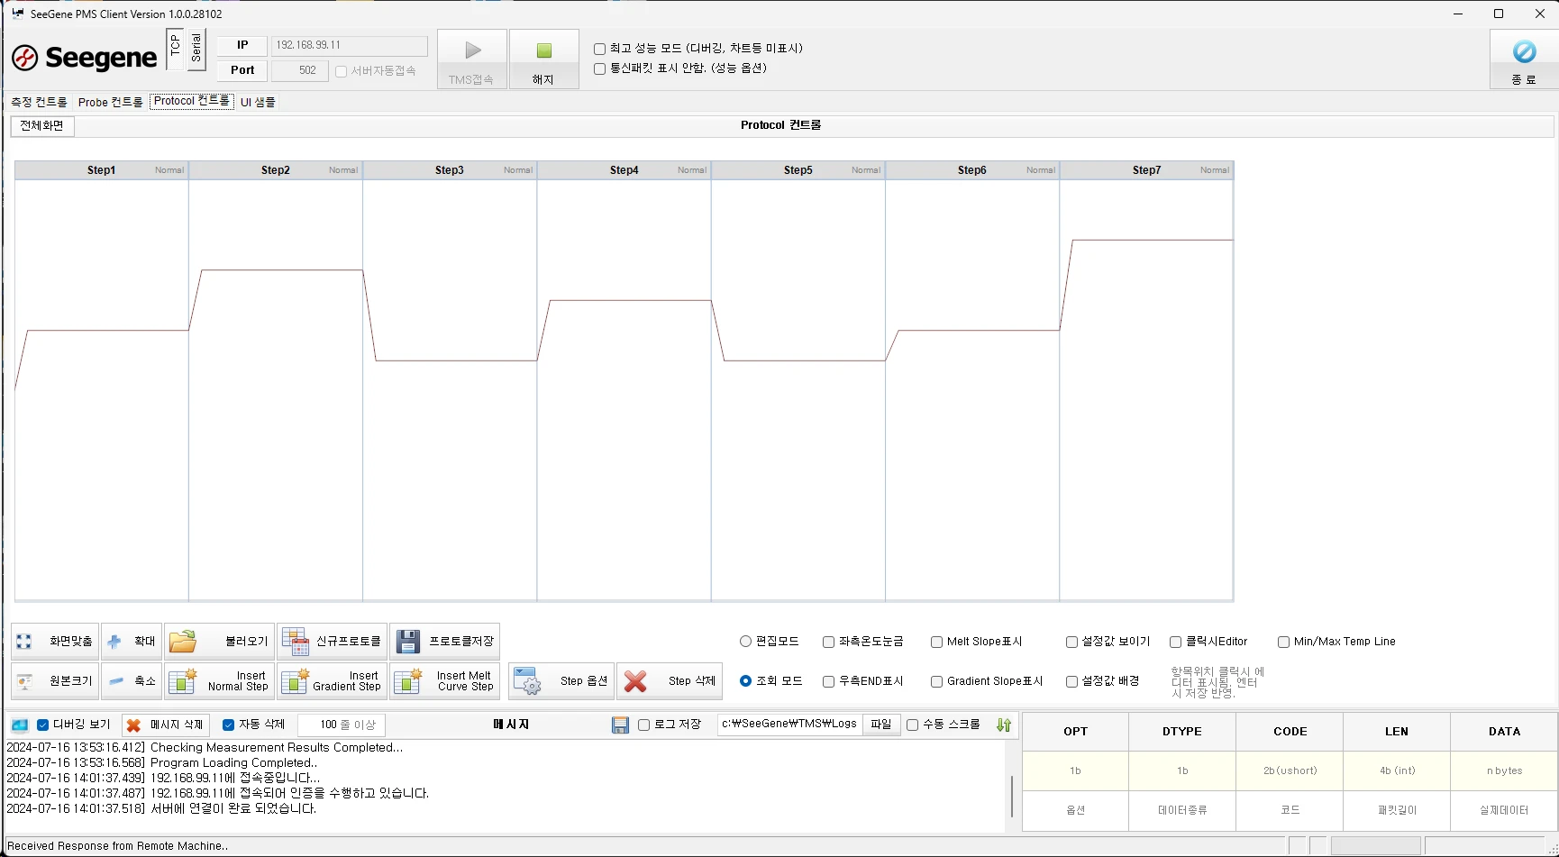Open protocol with 불러오기 folder button
The height and width of the screenshot is (857, 1559).
(x=219, y=642)
